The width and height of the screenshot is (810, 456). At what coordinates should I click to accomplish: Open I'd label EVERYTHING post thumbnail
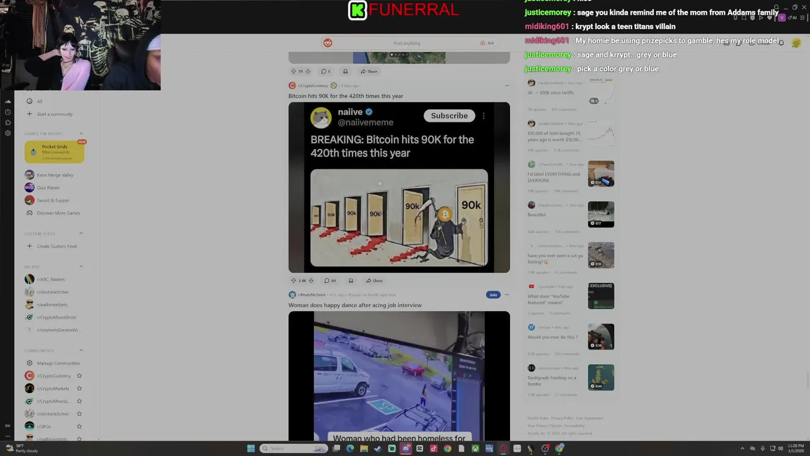tap(601, 174)
